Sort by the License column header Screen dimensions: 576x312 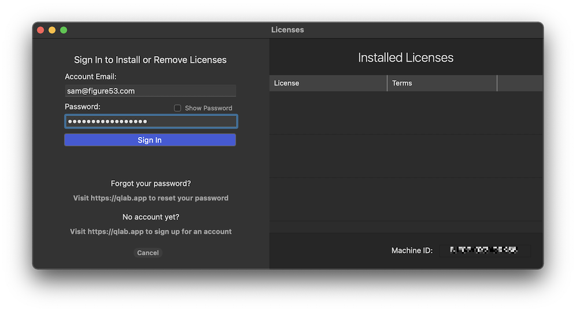click(x=327, y=83)
